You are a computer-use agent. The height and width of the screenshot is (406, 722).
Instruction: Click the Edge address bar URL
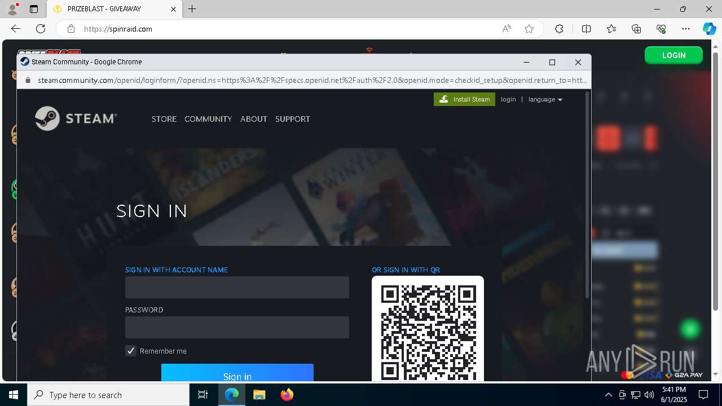[x=118, y=29]
